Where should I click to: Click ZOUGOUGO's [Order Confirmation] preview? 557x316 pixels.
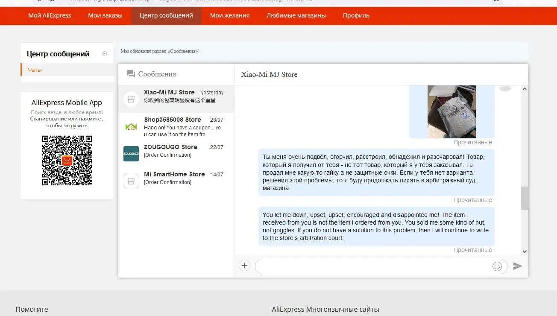(x=167, y=155)
